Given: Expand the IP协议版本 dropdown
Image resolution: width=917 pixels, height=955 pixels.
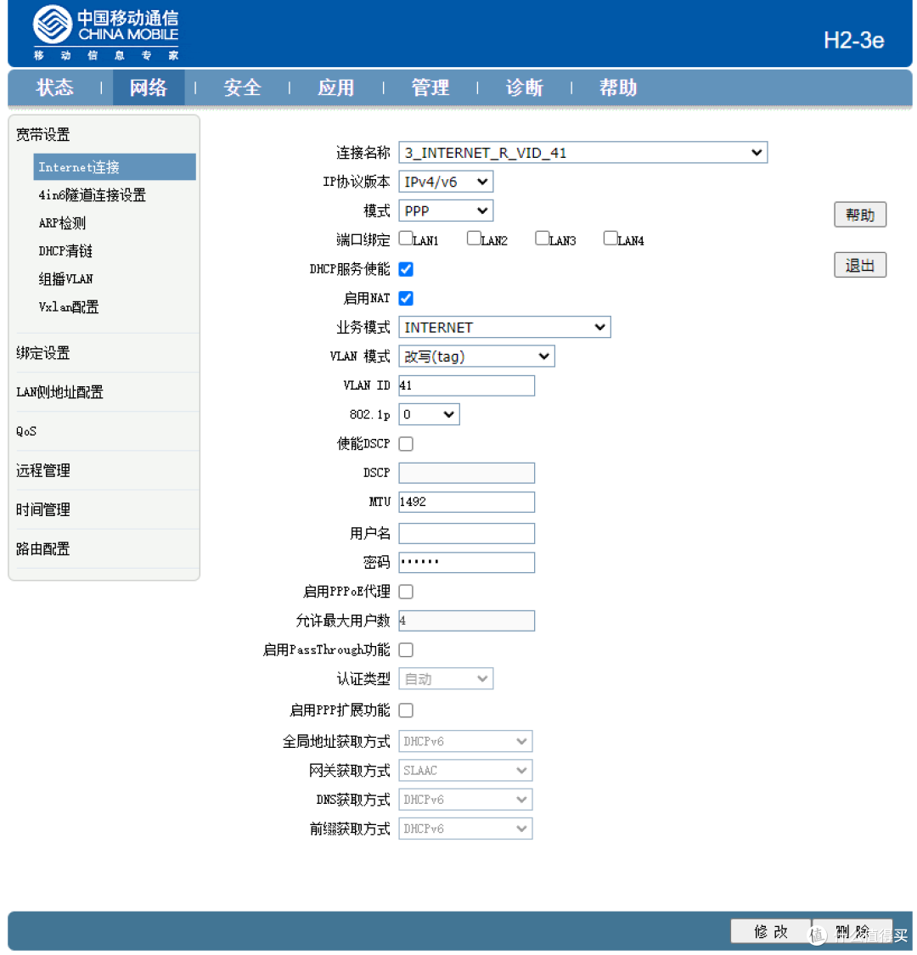Looking at the screenshot, I should (x=446, y=182).
